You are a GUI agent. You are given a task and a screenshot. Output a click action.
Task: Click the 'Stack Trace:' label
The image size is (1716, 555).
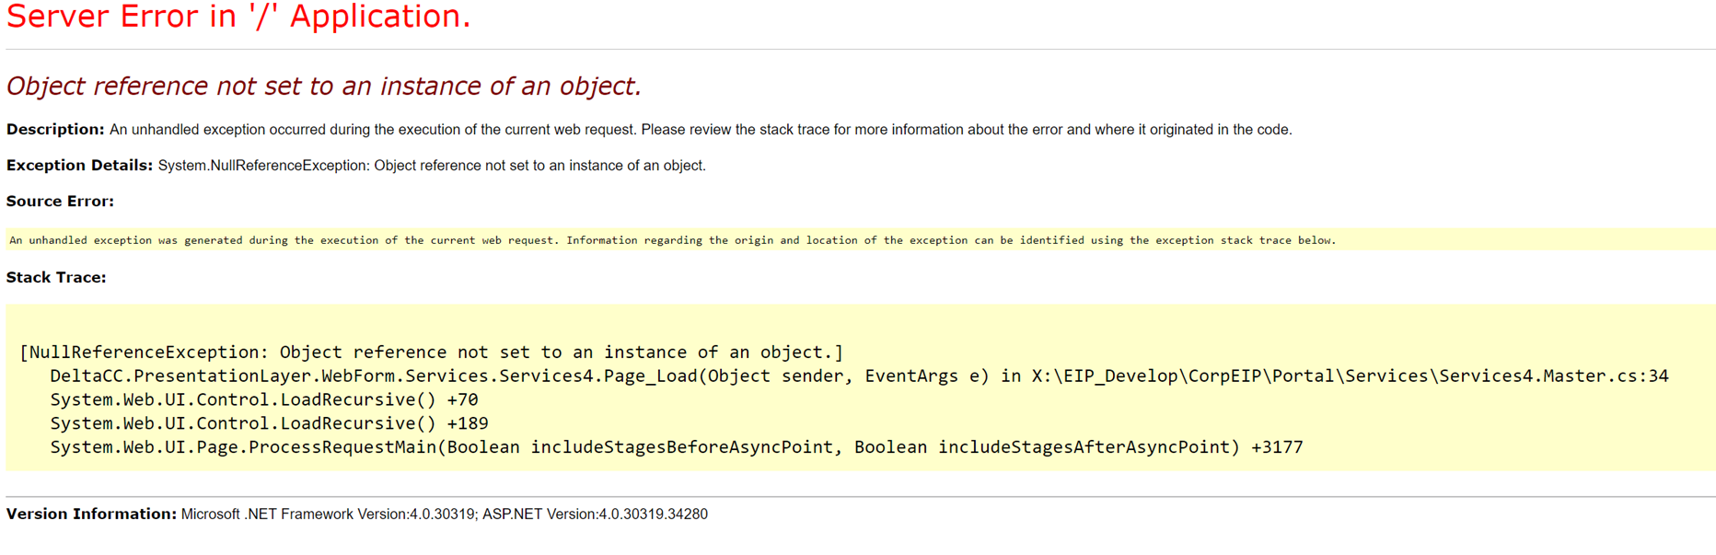(56, 278)
